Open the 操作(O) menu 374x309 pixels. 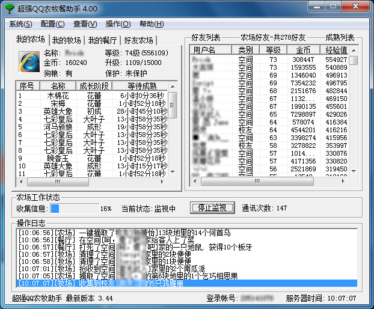coord(118,24)
